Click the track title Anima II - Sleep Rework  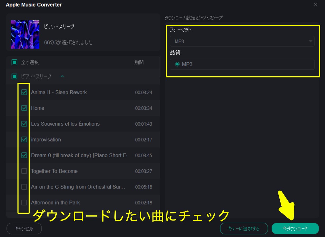[x=59, y=92]
